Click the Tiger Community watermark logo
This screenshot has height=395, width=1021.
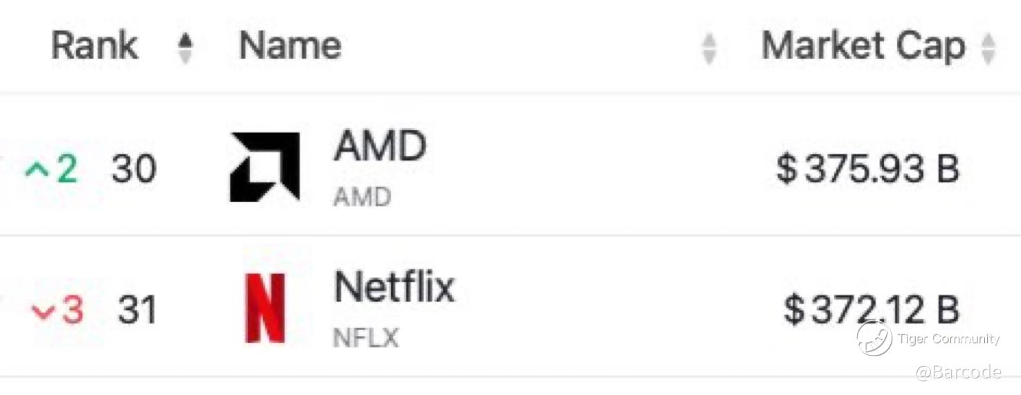874,338
